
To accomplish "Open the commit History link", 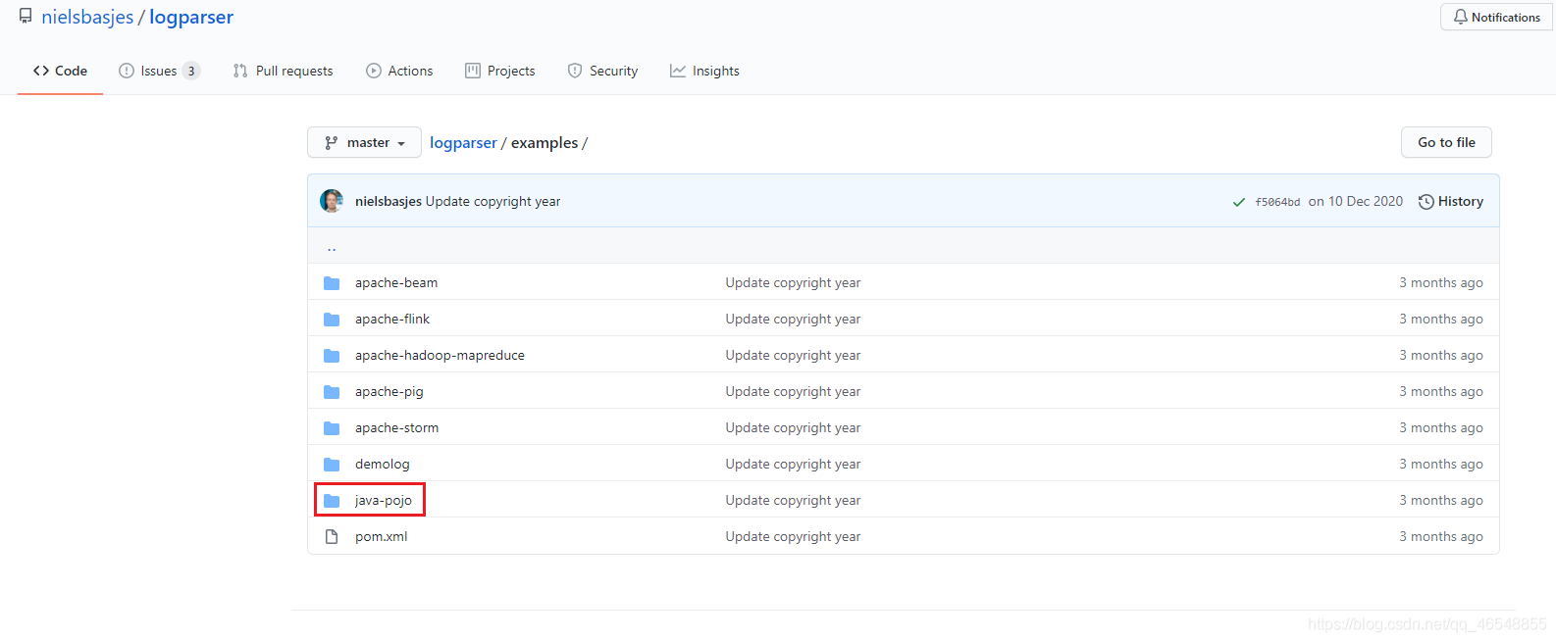I will (1451, 201).
